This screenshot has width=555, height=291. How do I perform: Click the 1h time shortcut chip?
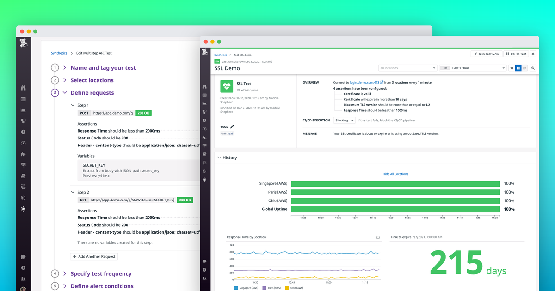[445, 68]
